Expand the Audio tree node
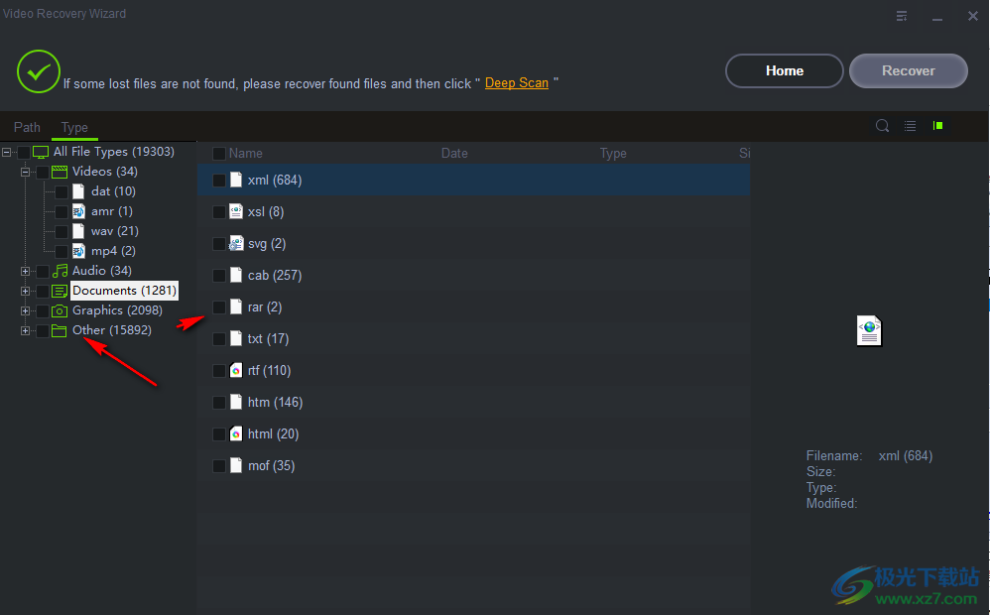 (x=25, y=271)
